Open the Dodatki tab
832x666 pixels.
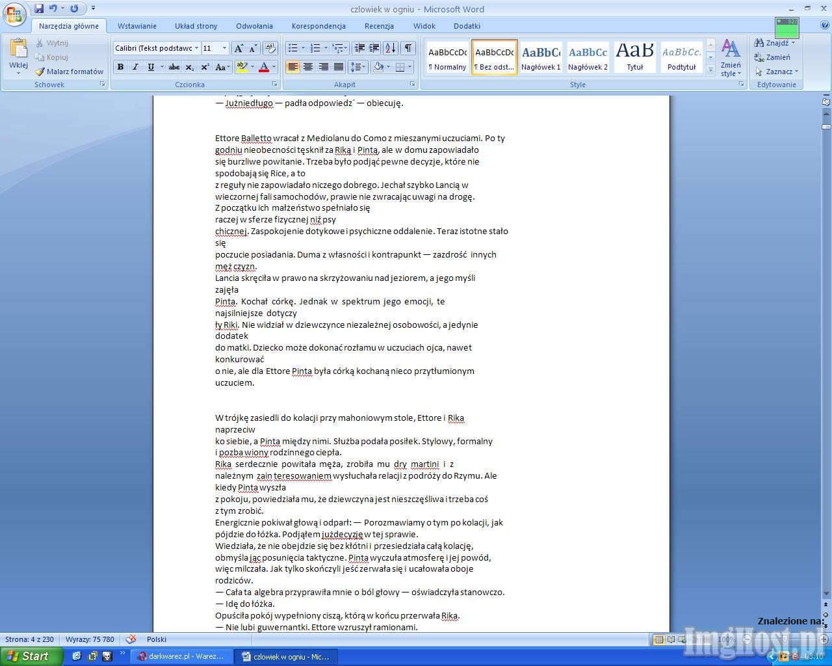coord(467,26)
